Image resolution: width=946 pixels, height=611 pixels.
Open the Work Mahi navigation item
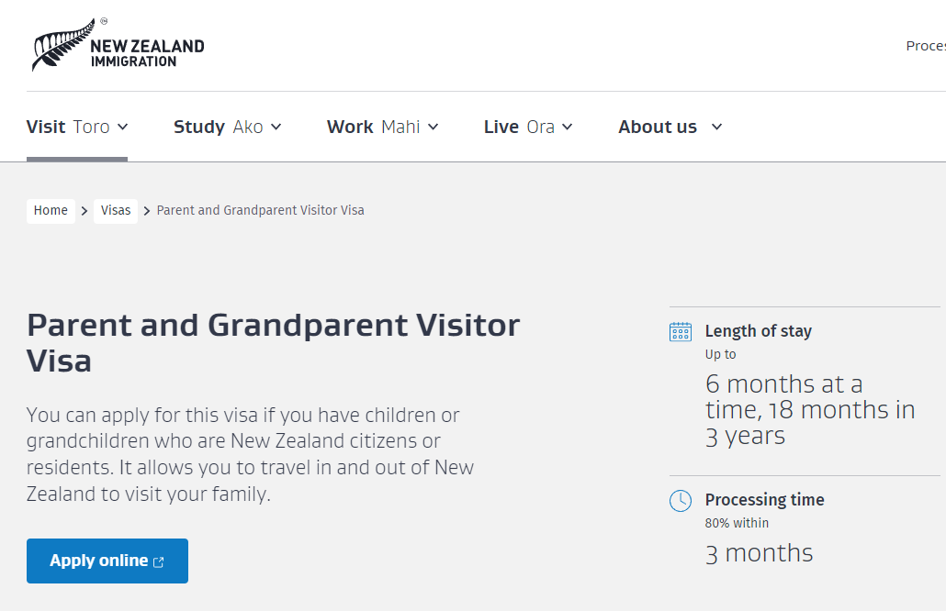(373, 127)
